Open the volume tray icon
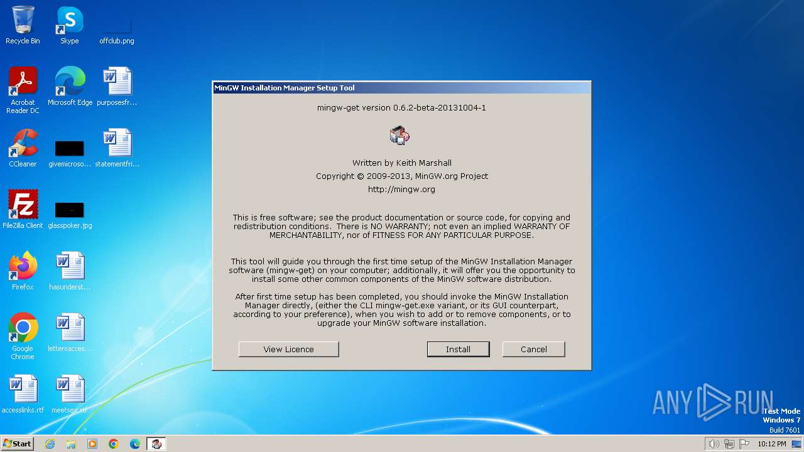The height and width of the screenshot is (452, 804). [714, 444]
